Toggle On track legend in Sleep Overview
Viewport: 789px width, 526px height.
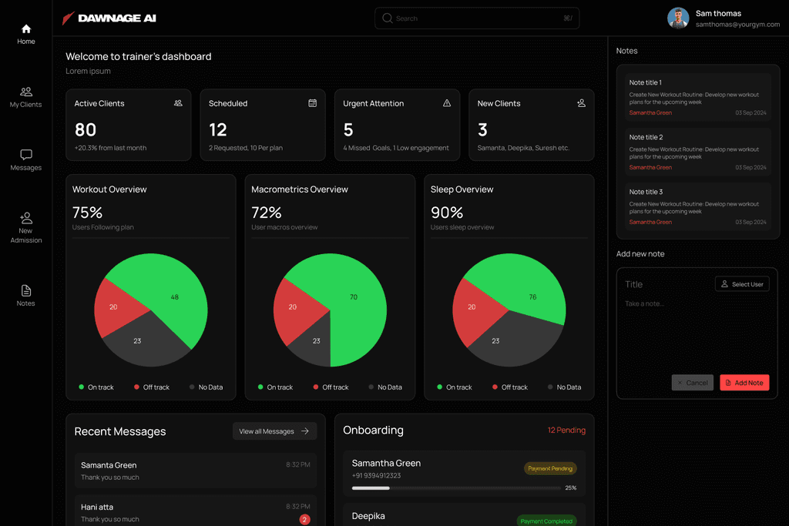[454, 387]
